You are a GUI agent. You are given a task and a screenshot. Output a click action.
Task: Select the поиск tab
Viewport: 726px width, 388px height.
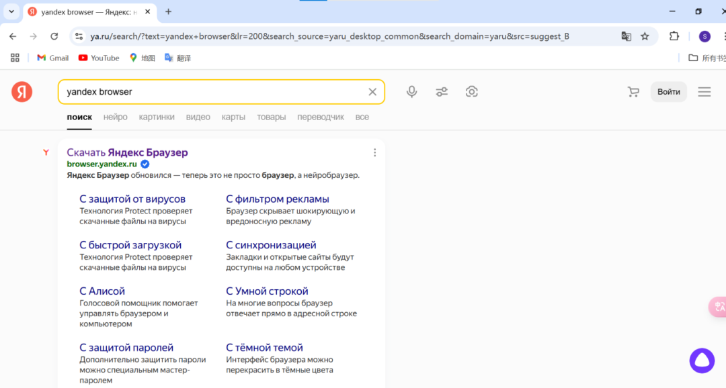coord(79,117)
